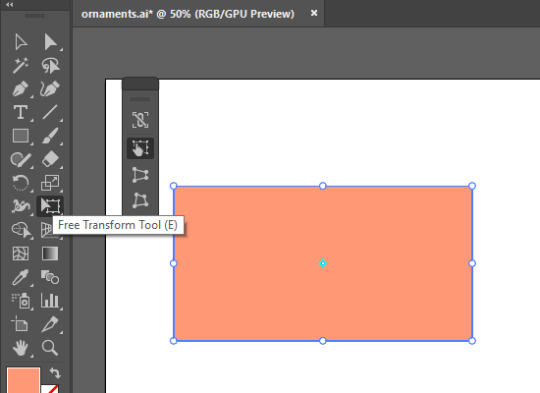
Task: Select the Free Transform tool
Action: [x=50, y=206]
